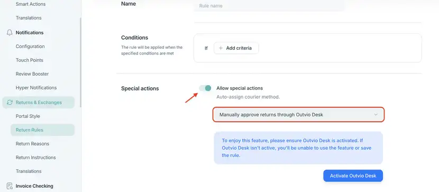Click the Notifications bell icon
Screen dimensions: 439x192
pyautogui.click(x=10, y=33)
